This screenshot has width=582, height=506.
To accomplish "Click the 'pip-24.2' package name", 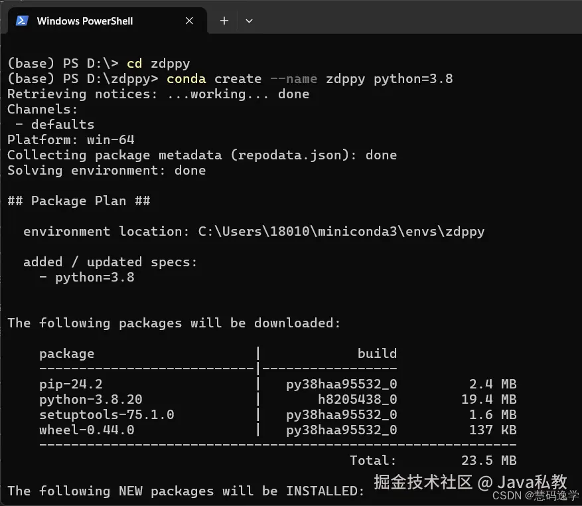I will (71, 384).
